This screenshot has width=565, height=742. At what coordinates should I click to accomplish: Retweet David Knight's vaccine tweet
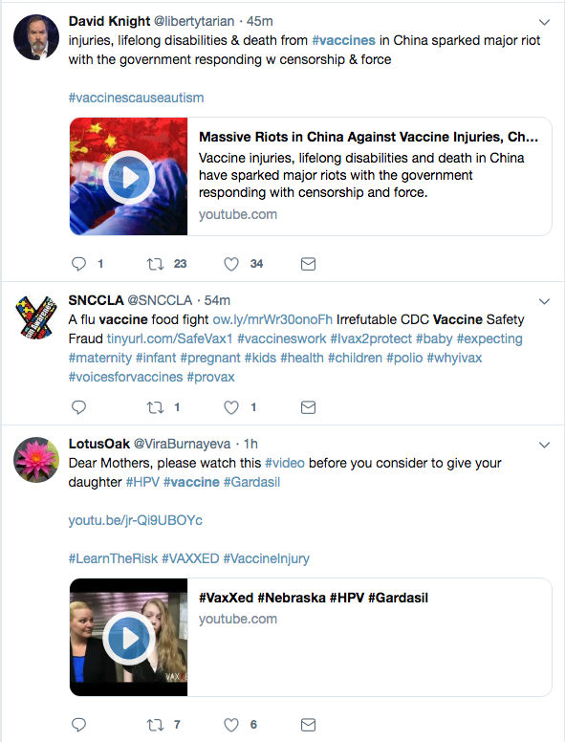click(x=155, y=264)
